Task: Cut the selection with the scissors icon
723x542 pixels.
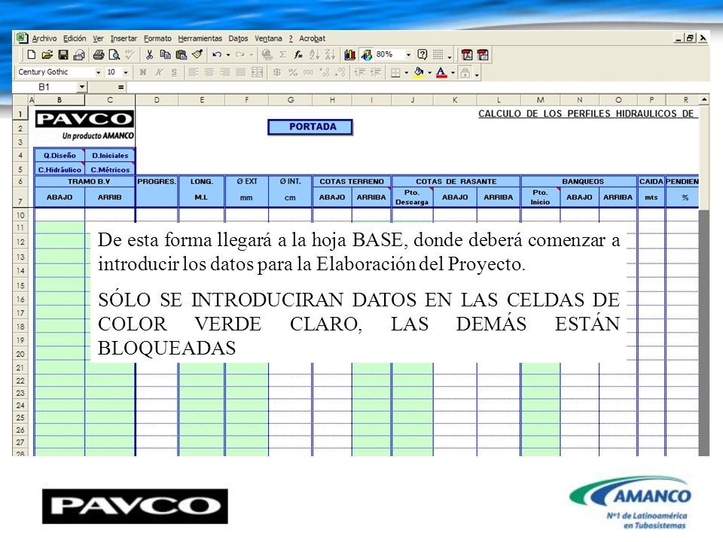Action: (x=149, y=55)
